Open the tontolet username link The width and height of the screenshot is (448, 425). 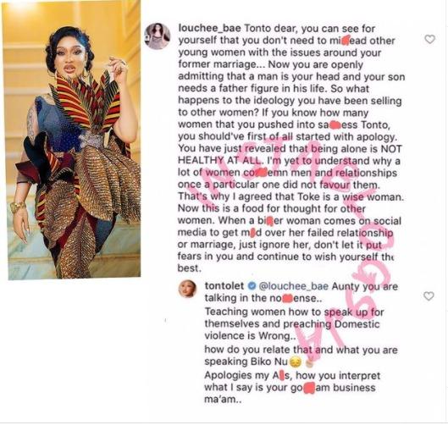point(224,286)
